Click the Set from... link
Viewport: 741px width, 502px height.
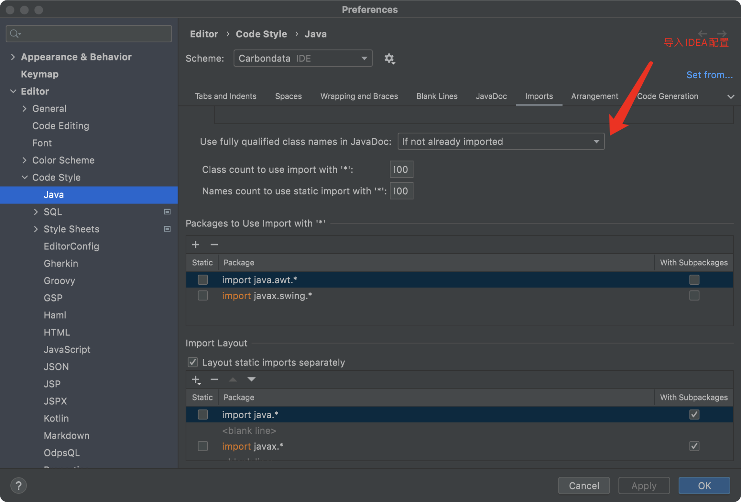[x=710, y=75]
